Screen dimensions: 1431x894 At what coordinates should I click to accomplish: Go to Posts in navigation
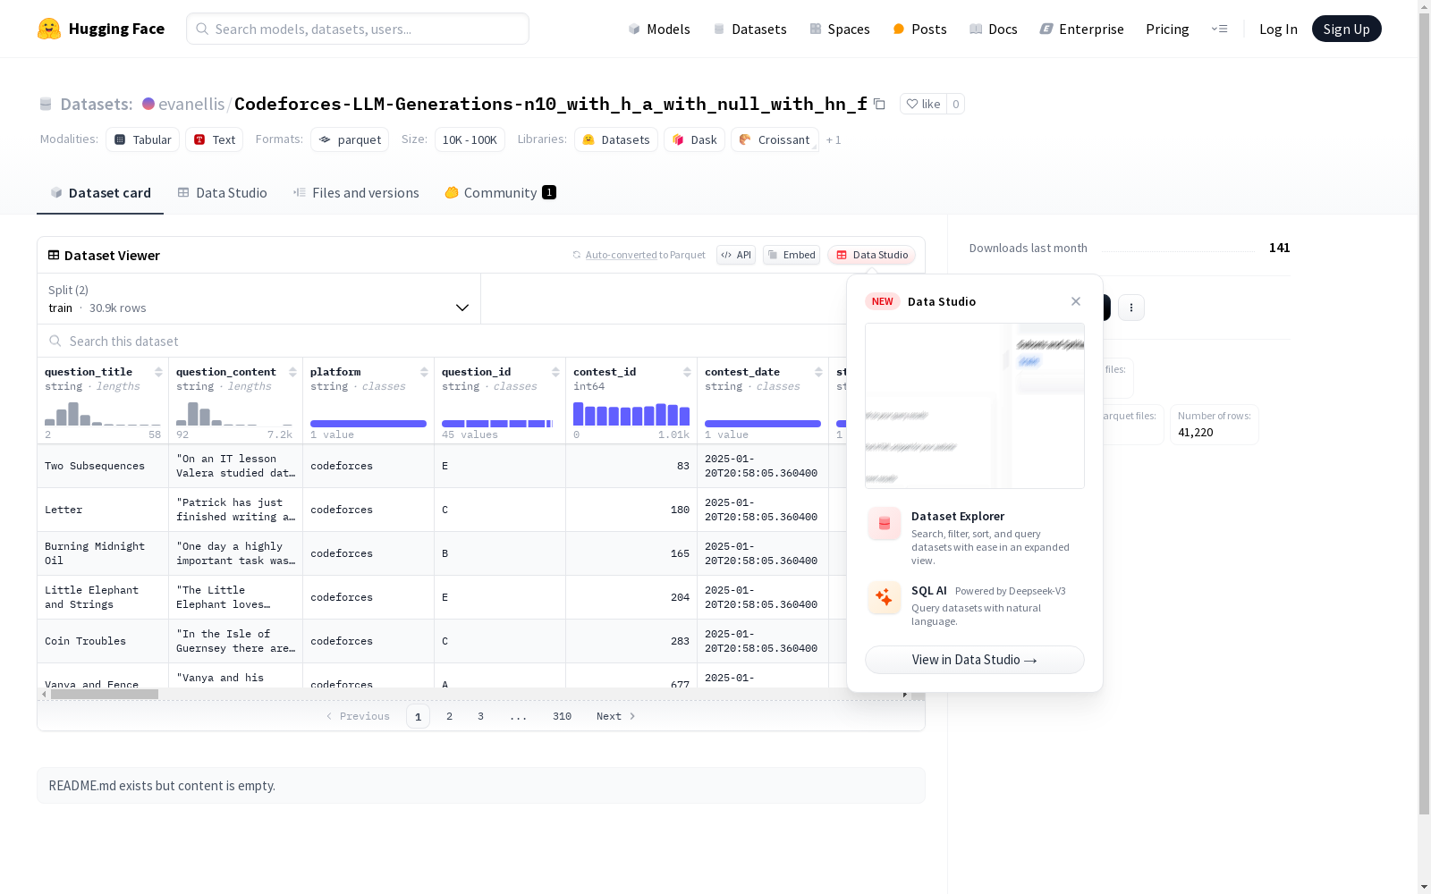point(919,29)
